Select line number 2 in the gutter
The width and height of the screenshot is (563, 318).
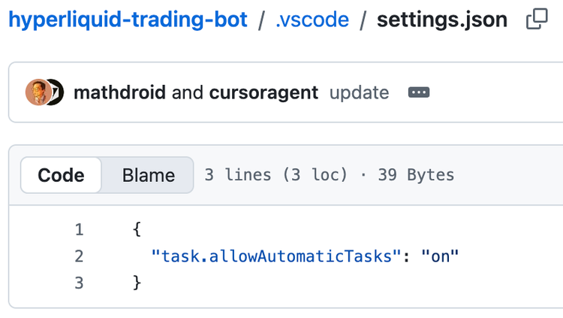point(79,256)
